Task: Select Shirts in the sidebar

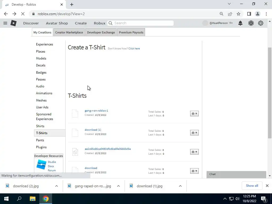Action: click(40, 126)
